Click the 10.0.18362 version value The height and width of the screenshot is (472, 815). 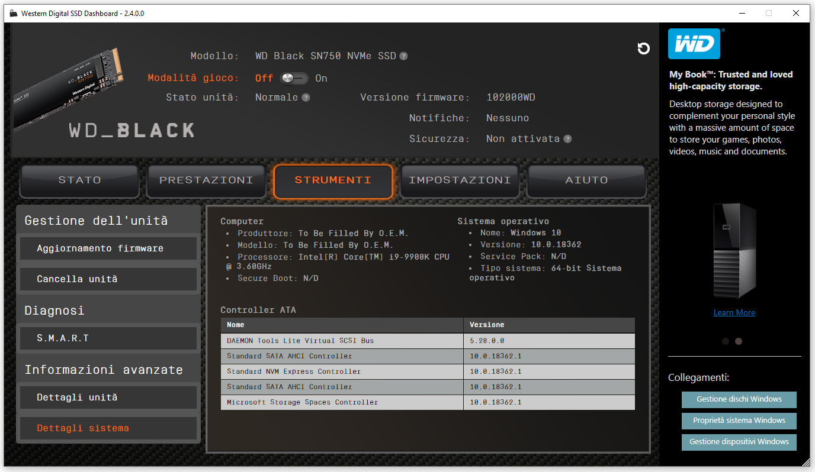[556, 245]
